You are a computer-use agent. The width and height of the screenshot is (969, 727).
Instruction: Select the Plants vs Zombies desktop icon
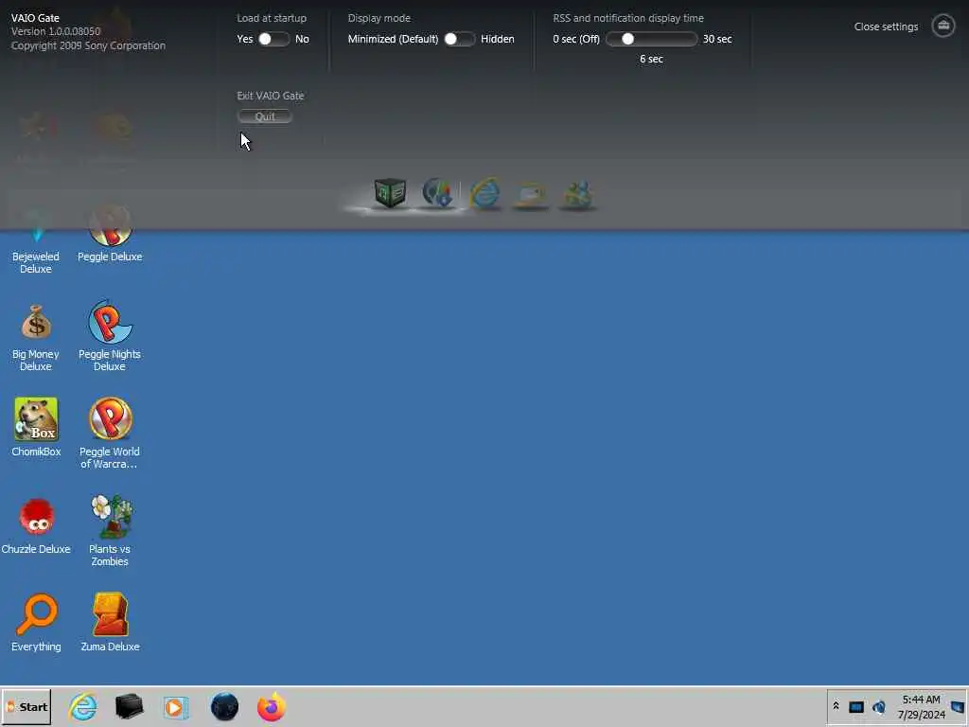110,530
